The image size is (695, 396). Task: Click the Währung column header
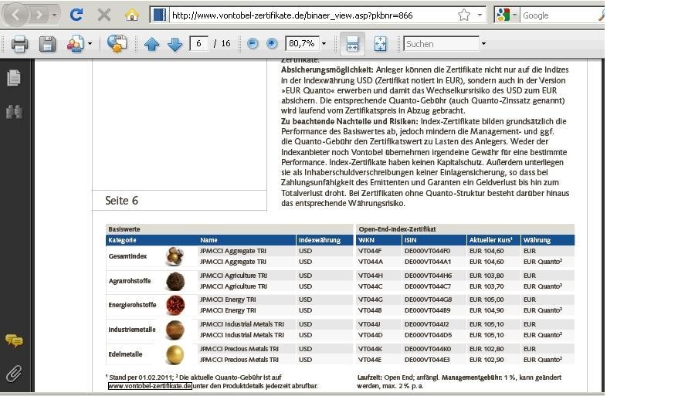click(537, 240)
